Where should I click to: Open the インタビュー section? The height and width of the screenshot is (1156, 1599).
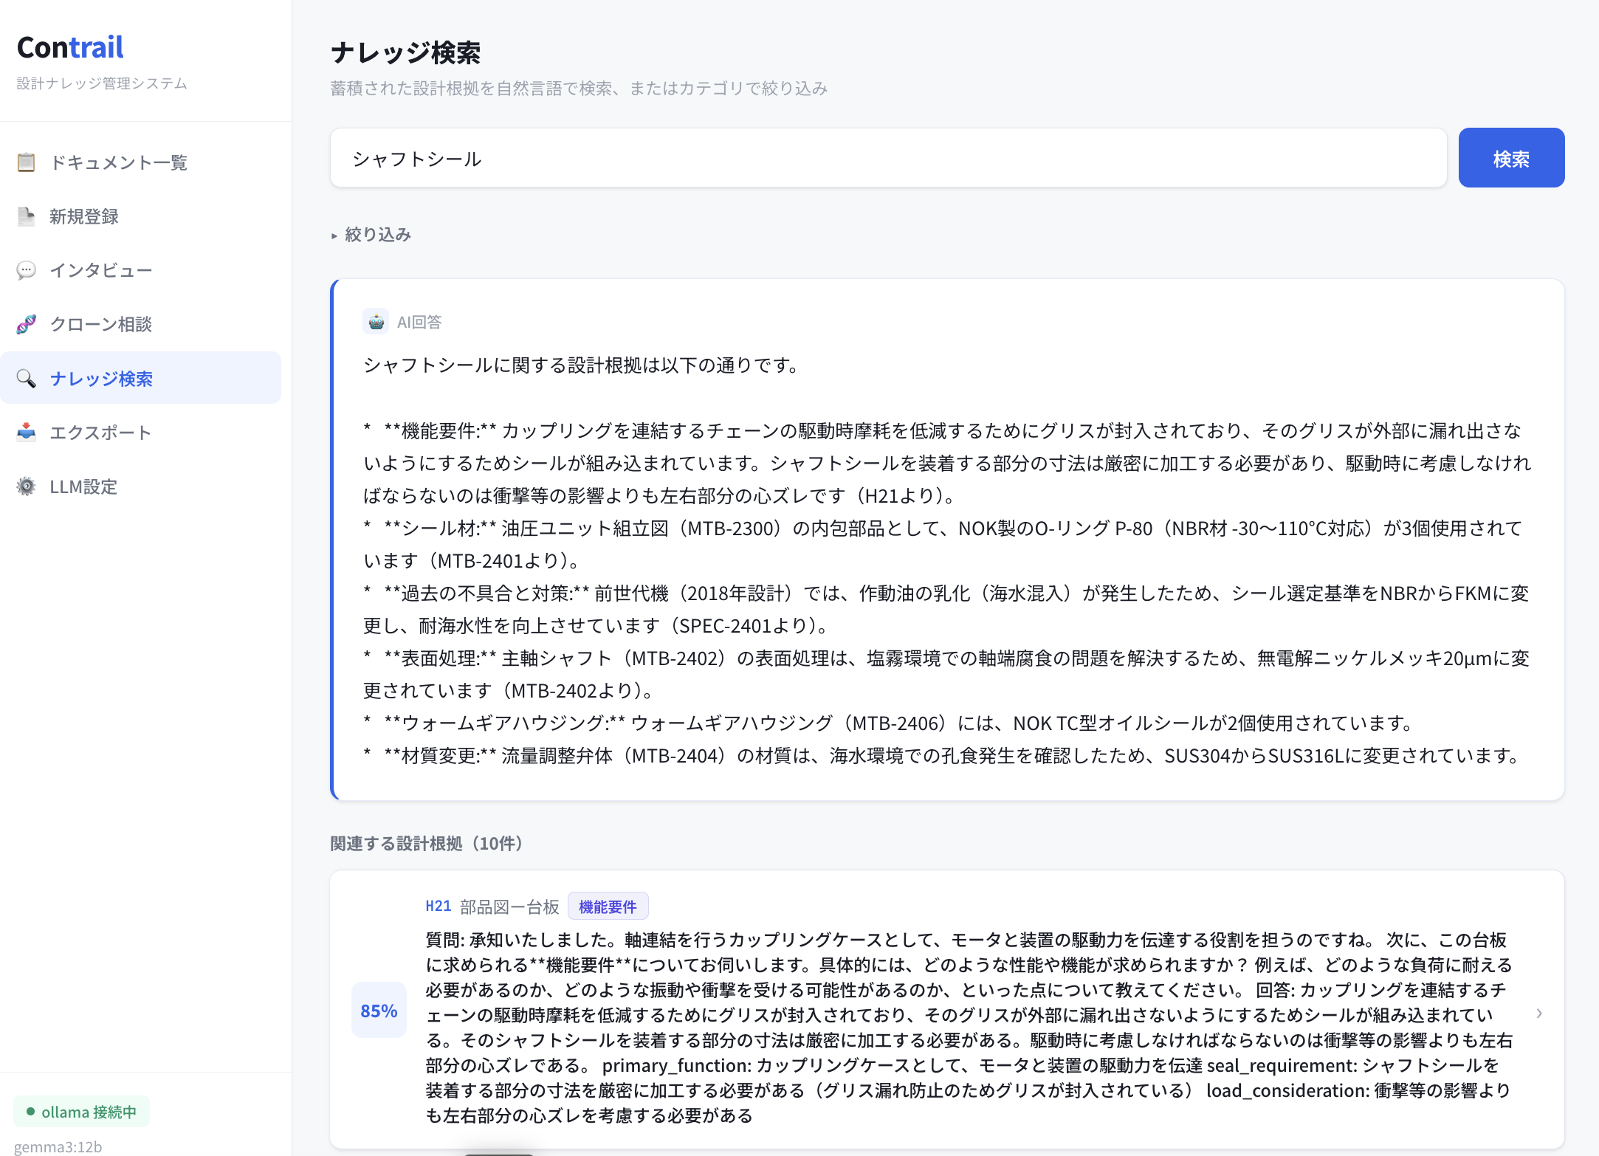(x=140, y=270)
